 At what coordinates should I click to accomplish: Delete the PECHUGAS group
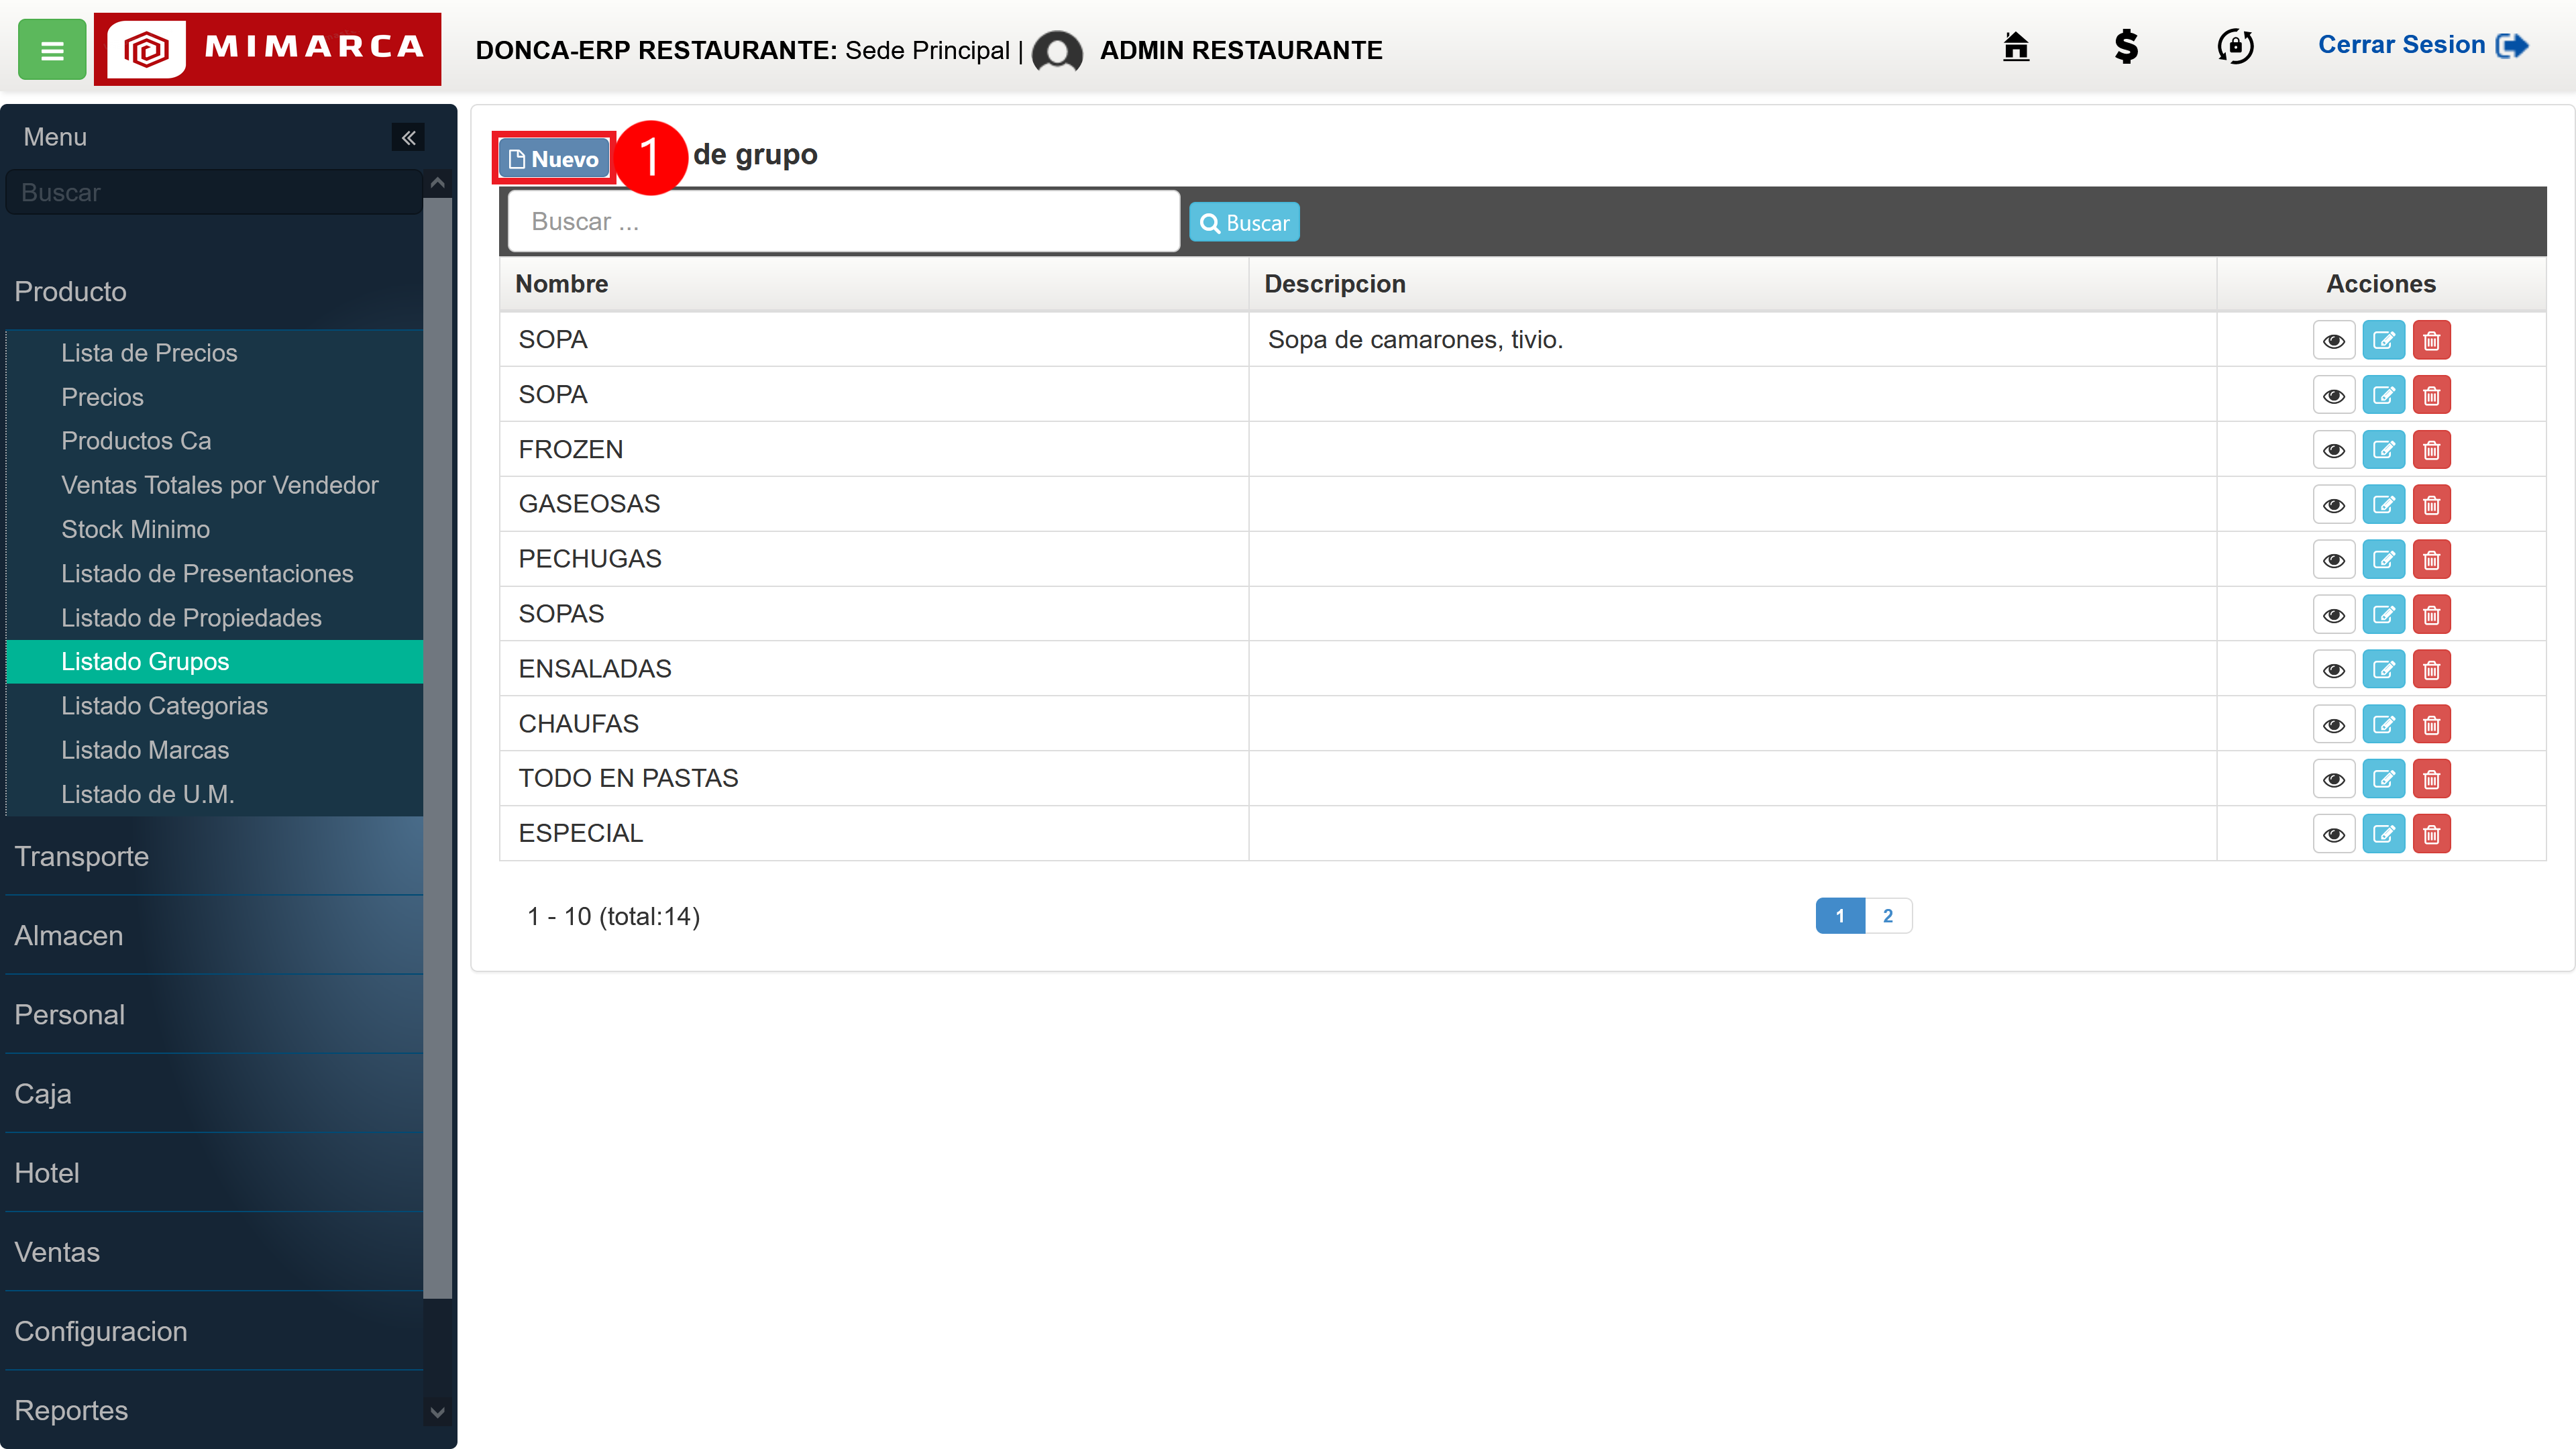2432,560
